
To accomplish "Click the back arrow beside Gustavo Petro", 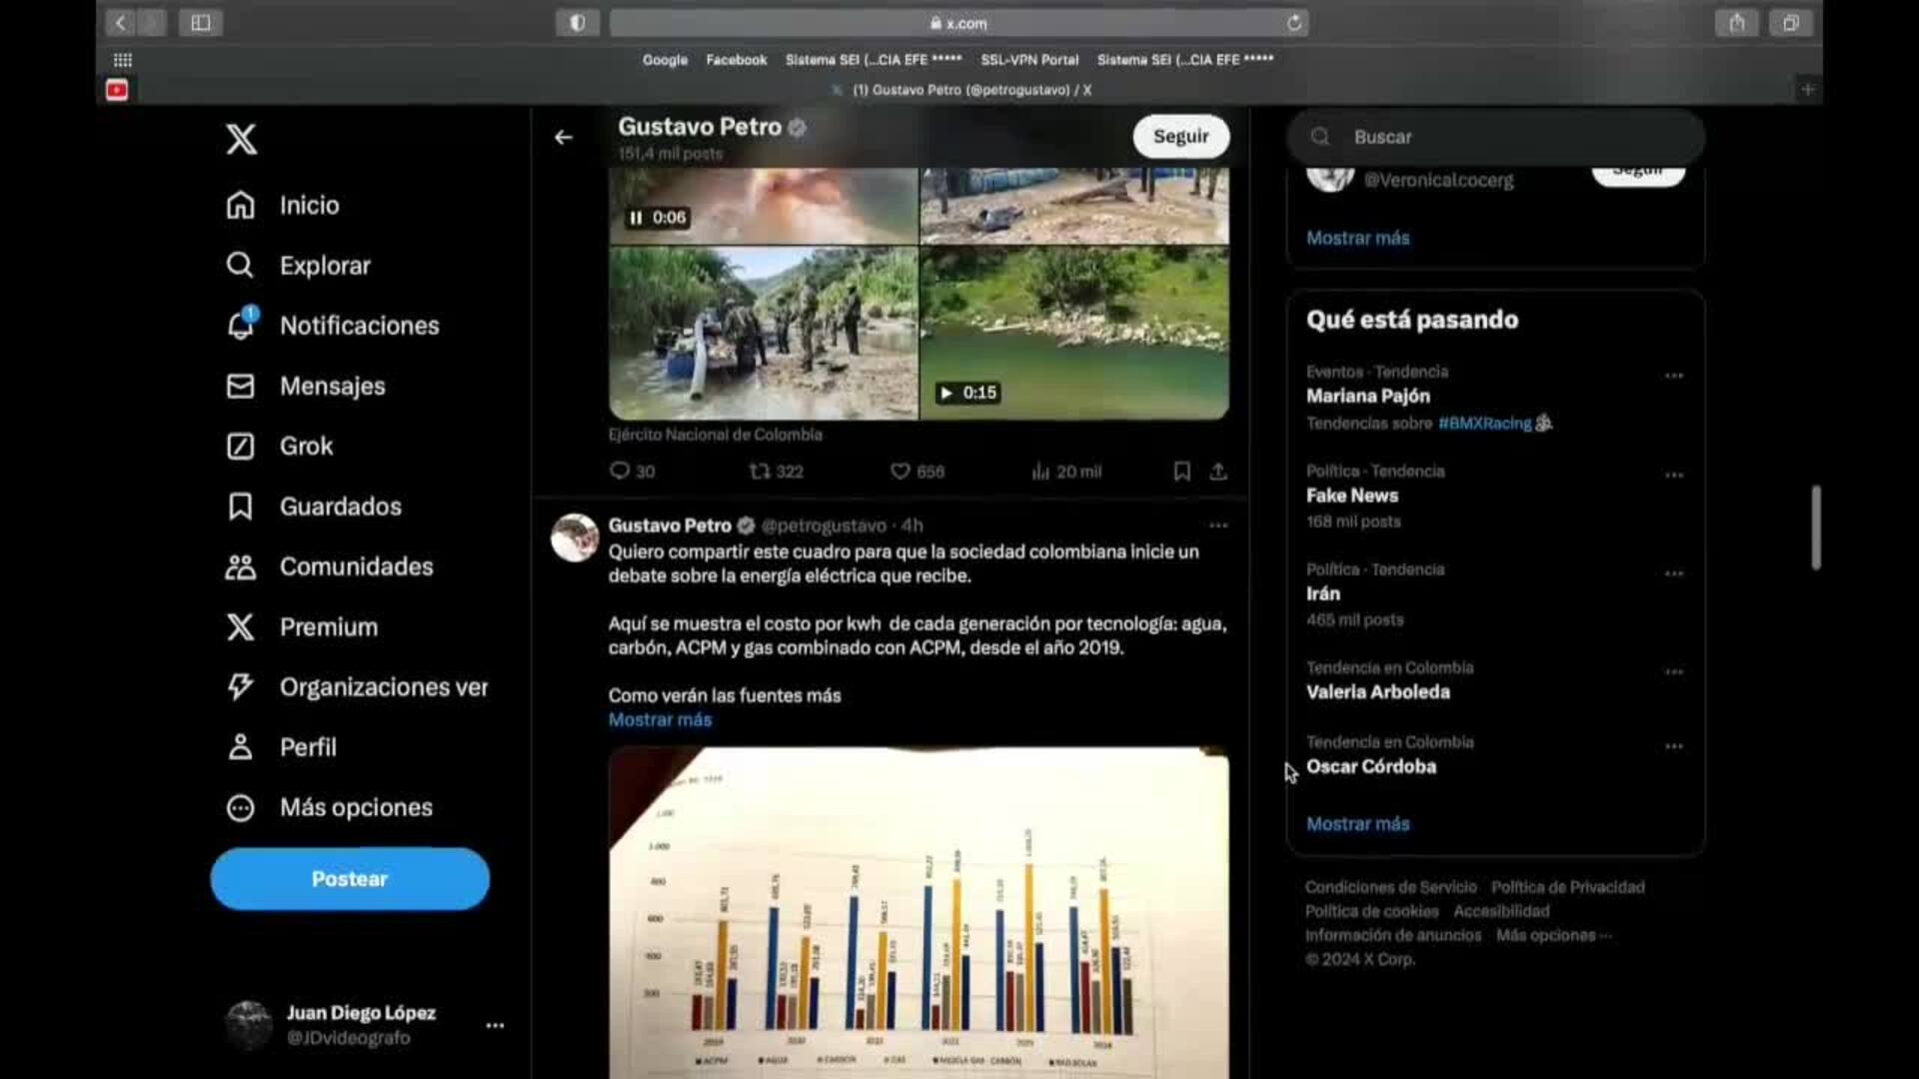I will click(x=564, y=137).
